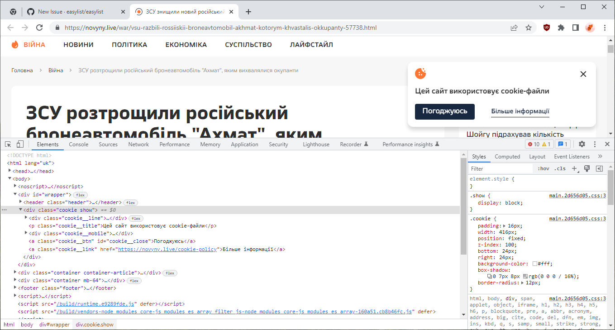
Task: Open the Computed styles tab
Action: pos(507,156)
